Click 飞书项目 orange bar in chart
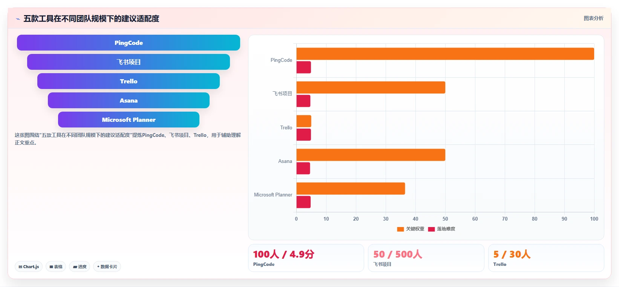This screenshot has width=619, height=287. pos(371,87)
